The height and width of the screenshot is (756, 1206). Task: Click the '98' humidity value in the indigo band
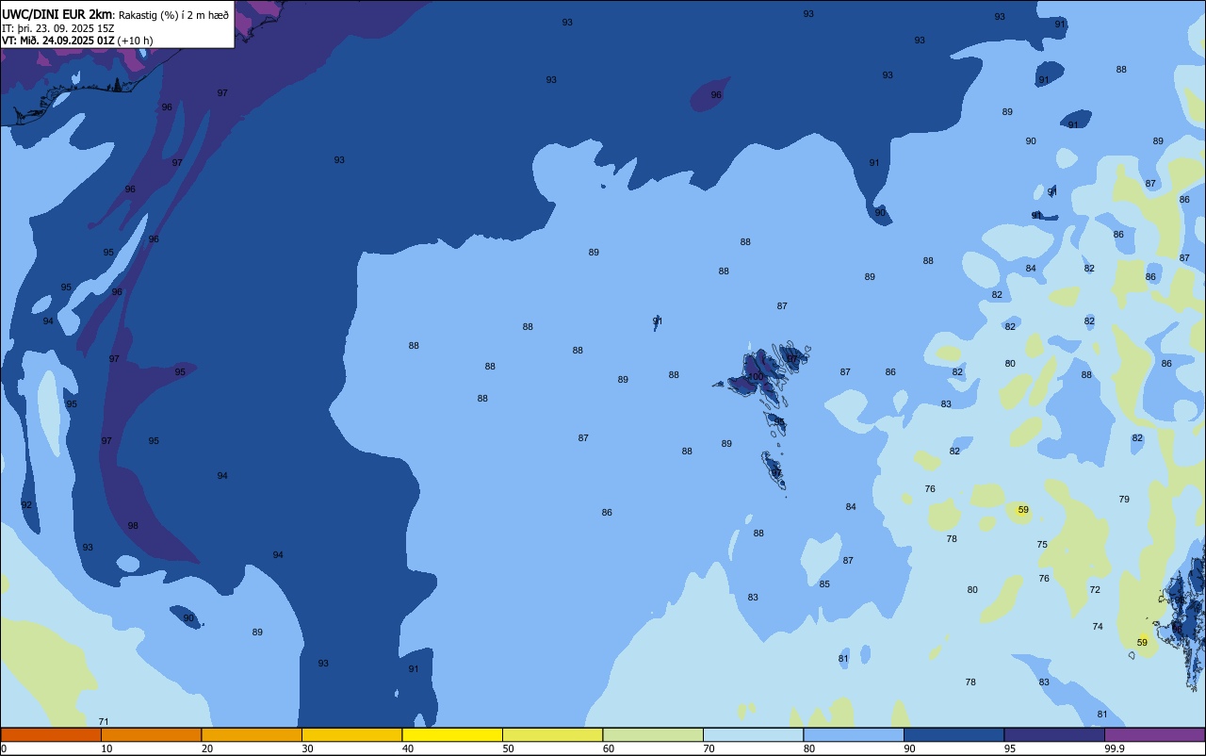[x=133, y=526]
